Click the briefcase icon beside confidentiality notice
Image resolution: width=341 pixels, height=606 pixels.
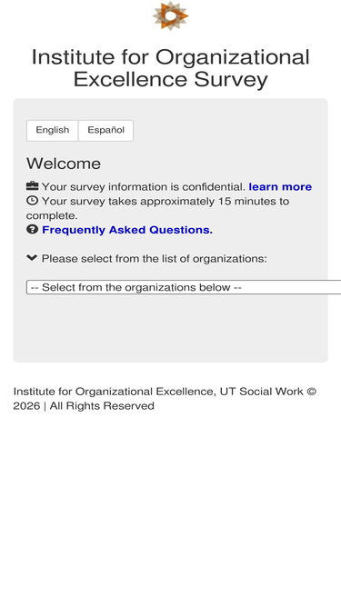pyautogui.click(x=32, y=186)
